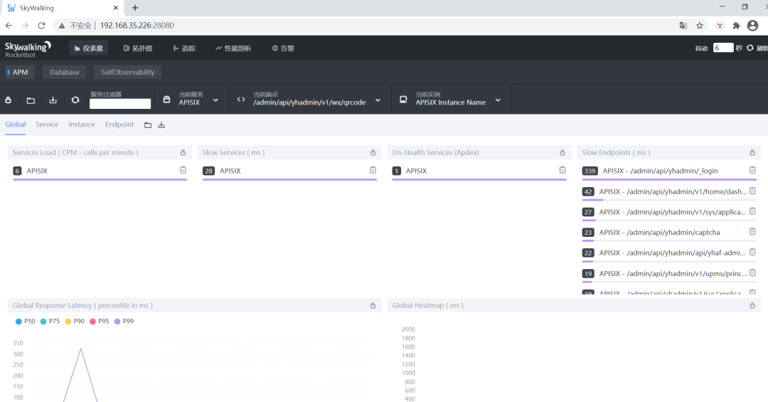Copy the home/dash endpoint name
This screenshot has height=402, width=768.
(x=752, y=191)
